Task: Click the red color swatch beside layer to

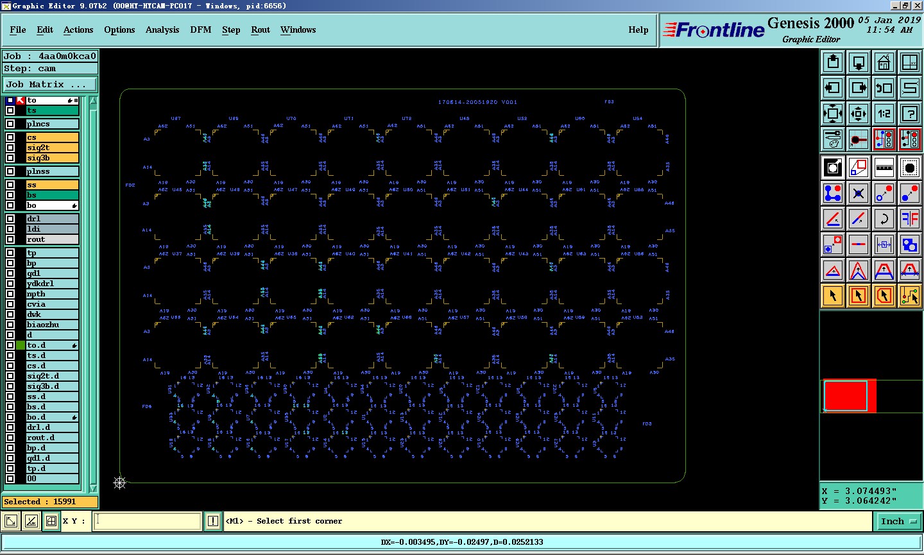Action: (21, 100)
